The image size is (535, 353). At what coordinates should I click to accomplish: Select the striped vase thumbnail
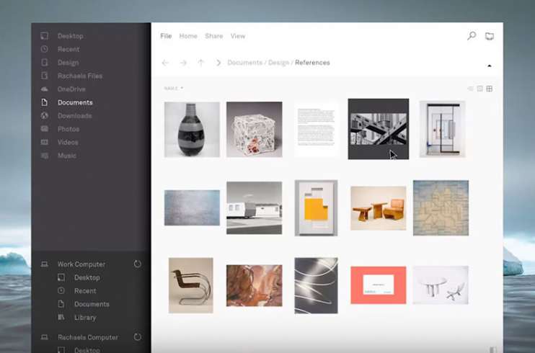tap(192, 130)
